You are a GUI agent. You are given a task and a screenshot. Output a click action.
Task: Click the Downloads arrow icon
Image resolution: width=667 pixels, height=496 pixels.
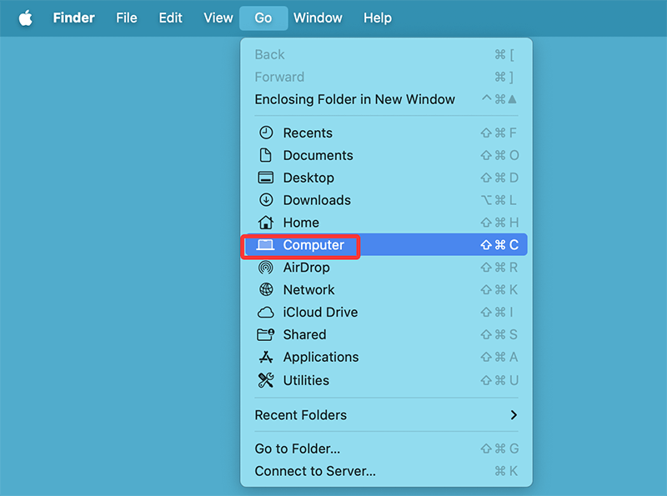pyautogui.click(x=266, y=200)
